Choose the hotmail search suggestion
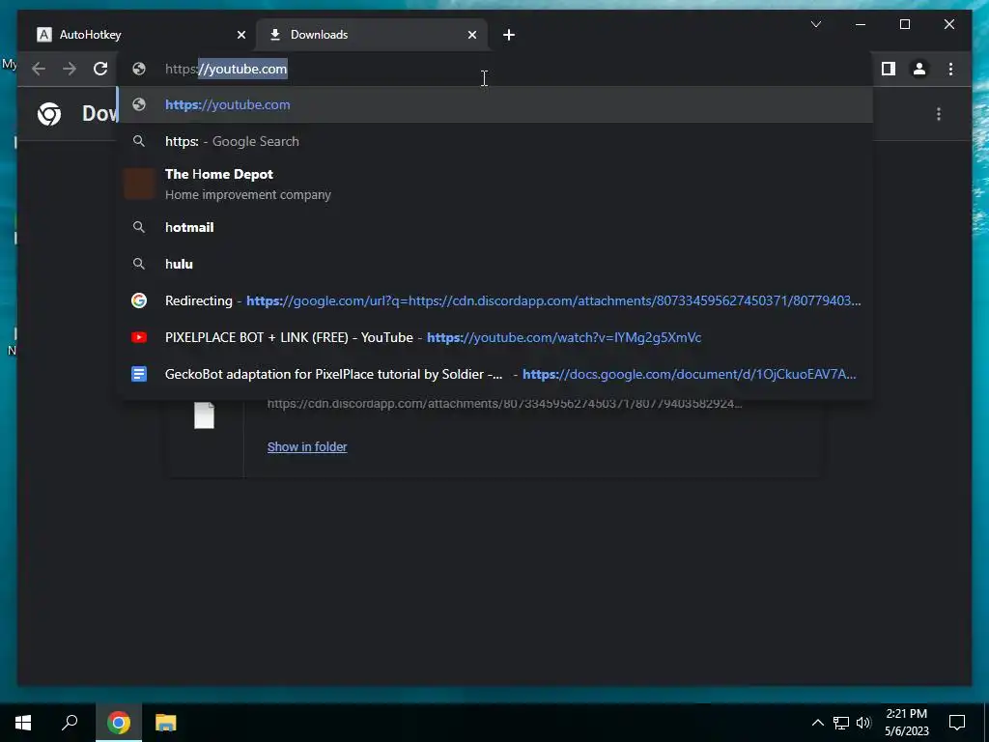This screenshot has width=989, height=742. point(495,227)
